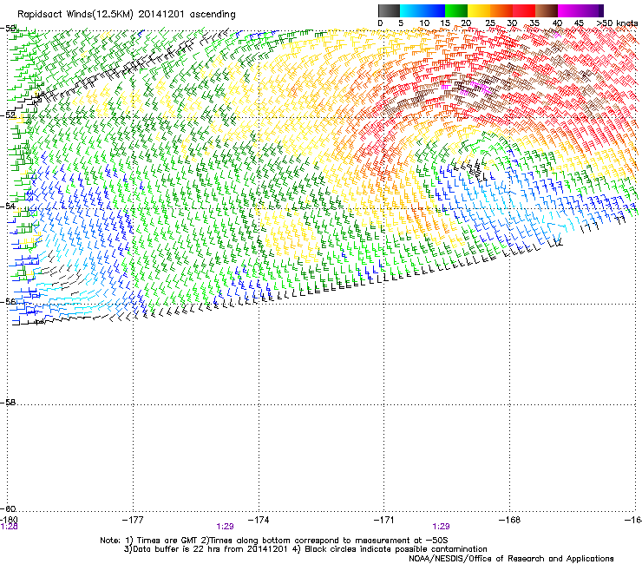The width and height of the screenshot is (642, 564).
Task: Click the '45' legend scale label
Action: point(579,23)
